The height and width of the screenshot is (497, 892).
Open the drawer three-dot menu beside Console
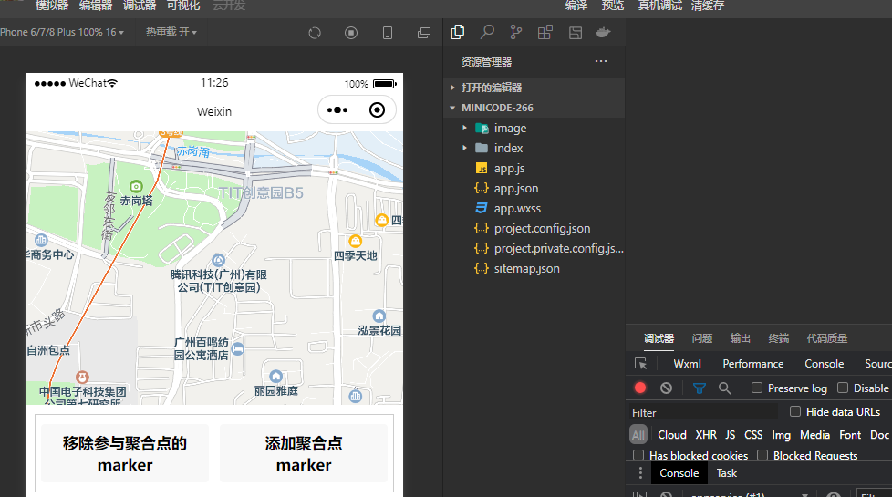(x=640, y=472)
